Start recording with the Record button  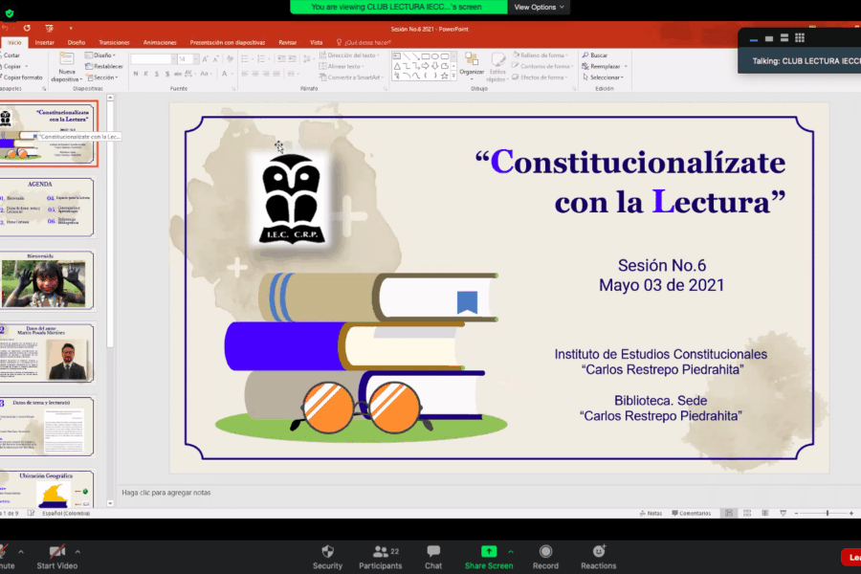pos(545,555)
